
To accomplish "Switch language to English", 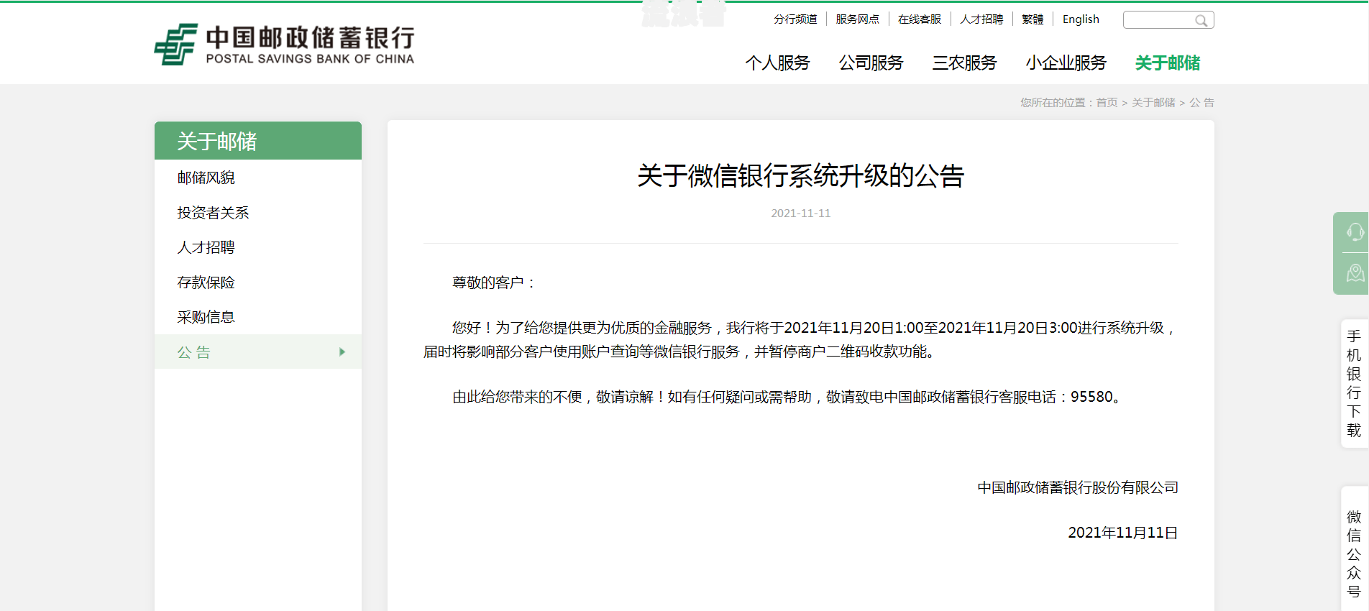I will (x=1081, y=19).
